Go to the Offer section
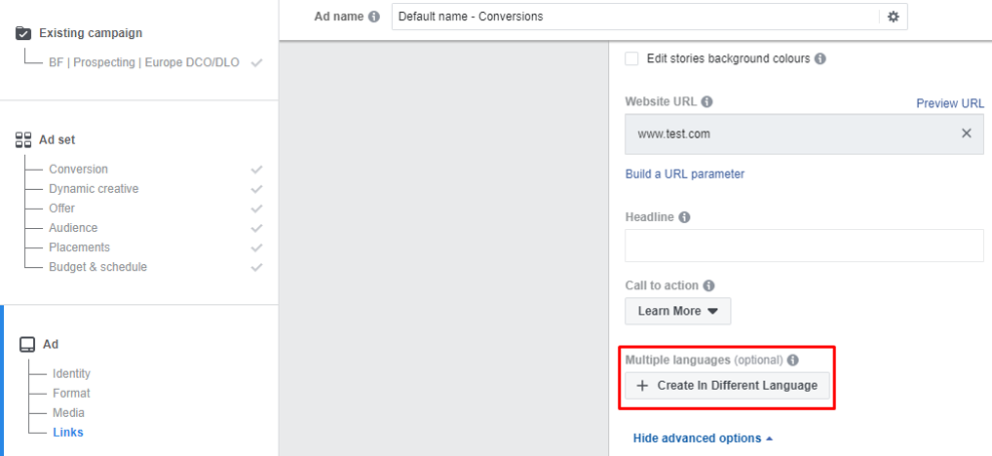 point(62,209)
